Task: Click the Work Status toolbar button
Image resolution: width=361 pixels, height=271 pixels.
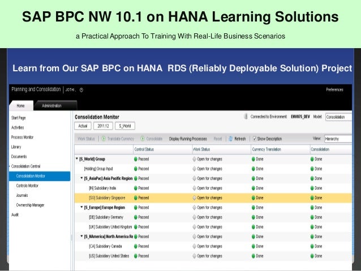Action: coord(87,139)
